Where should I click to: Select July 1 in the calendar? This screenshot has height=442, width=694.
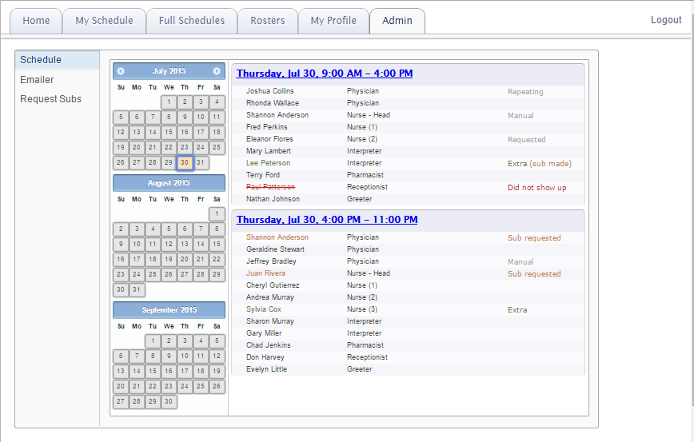coord(169,102)
